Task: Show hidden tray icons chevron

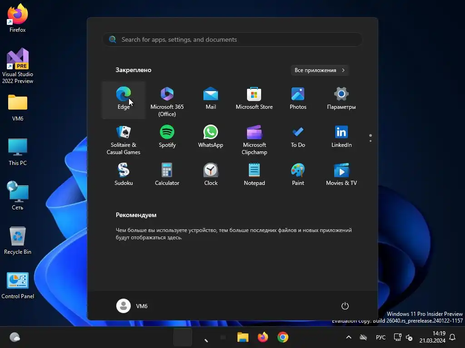Action: coord(349,337)
